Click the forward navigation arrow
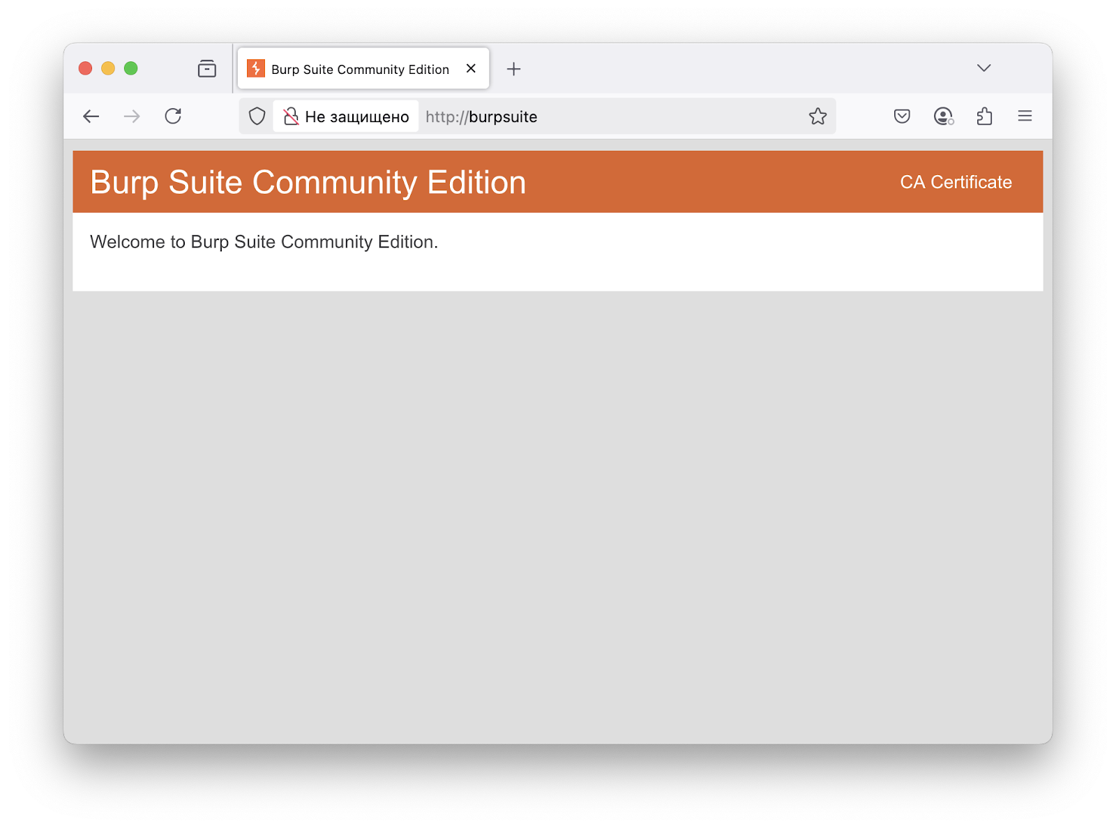 coord(132,116)
